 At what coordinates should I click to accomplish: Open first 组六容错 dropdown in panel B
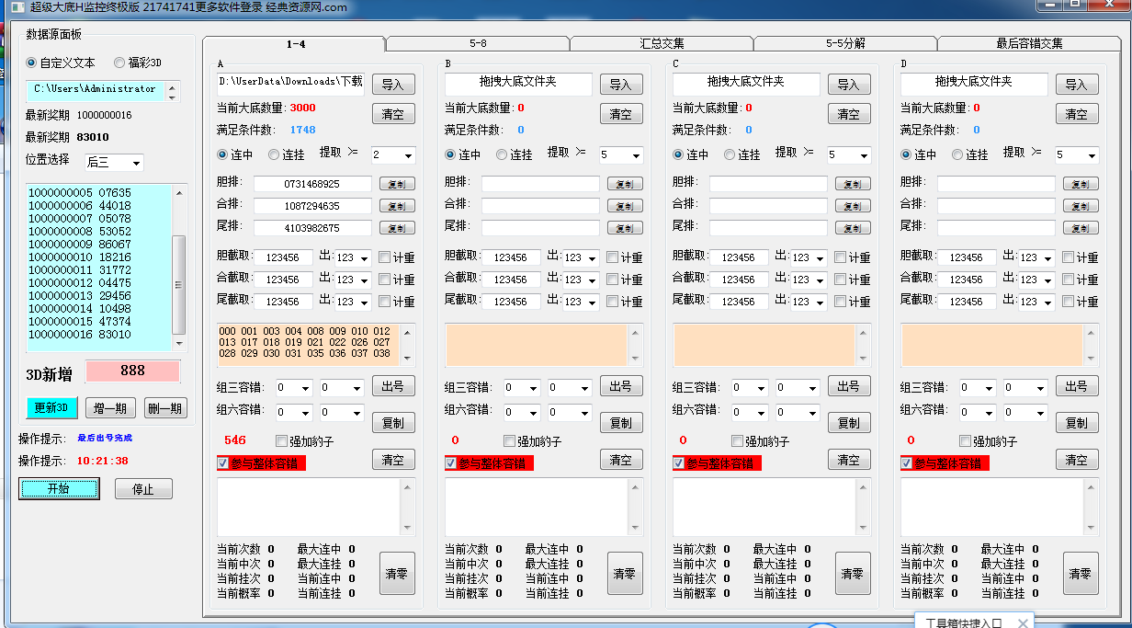tap(522, 413)
